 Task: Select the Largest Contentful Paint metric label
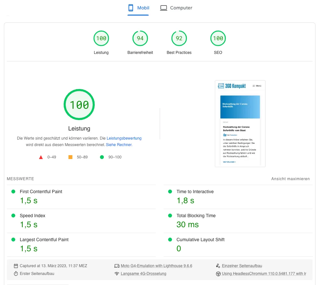[44, 240]
